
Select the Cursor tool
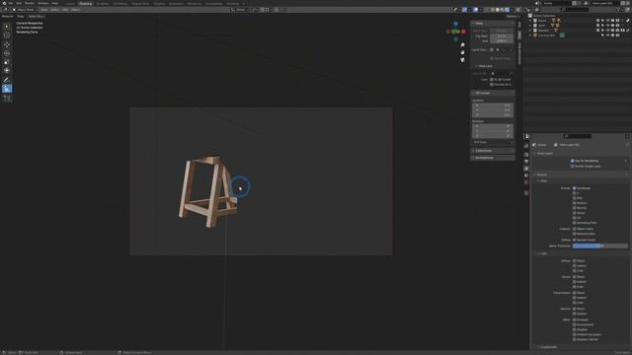[x=7, y=35]
